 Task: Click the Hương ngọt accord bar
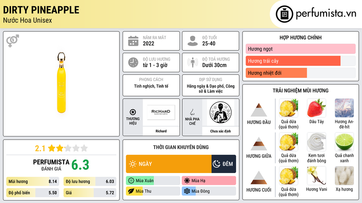coord(300,49)
